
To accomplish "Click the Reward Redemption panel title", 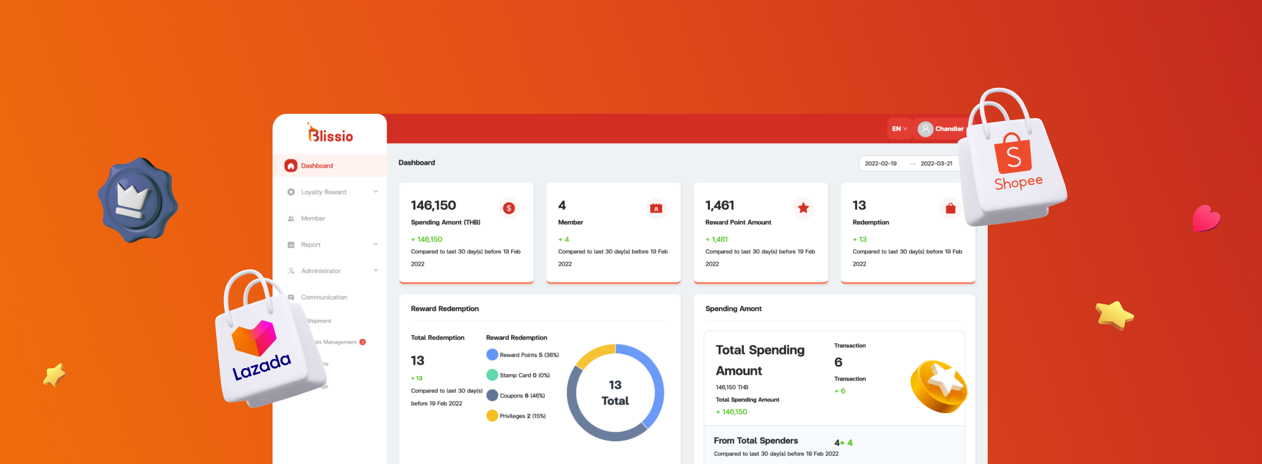I will pos(444,309).
